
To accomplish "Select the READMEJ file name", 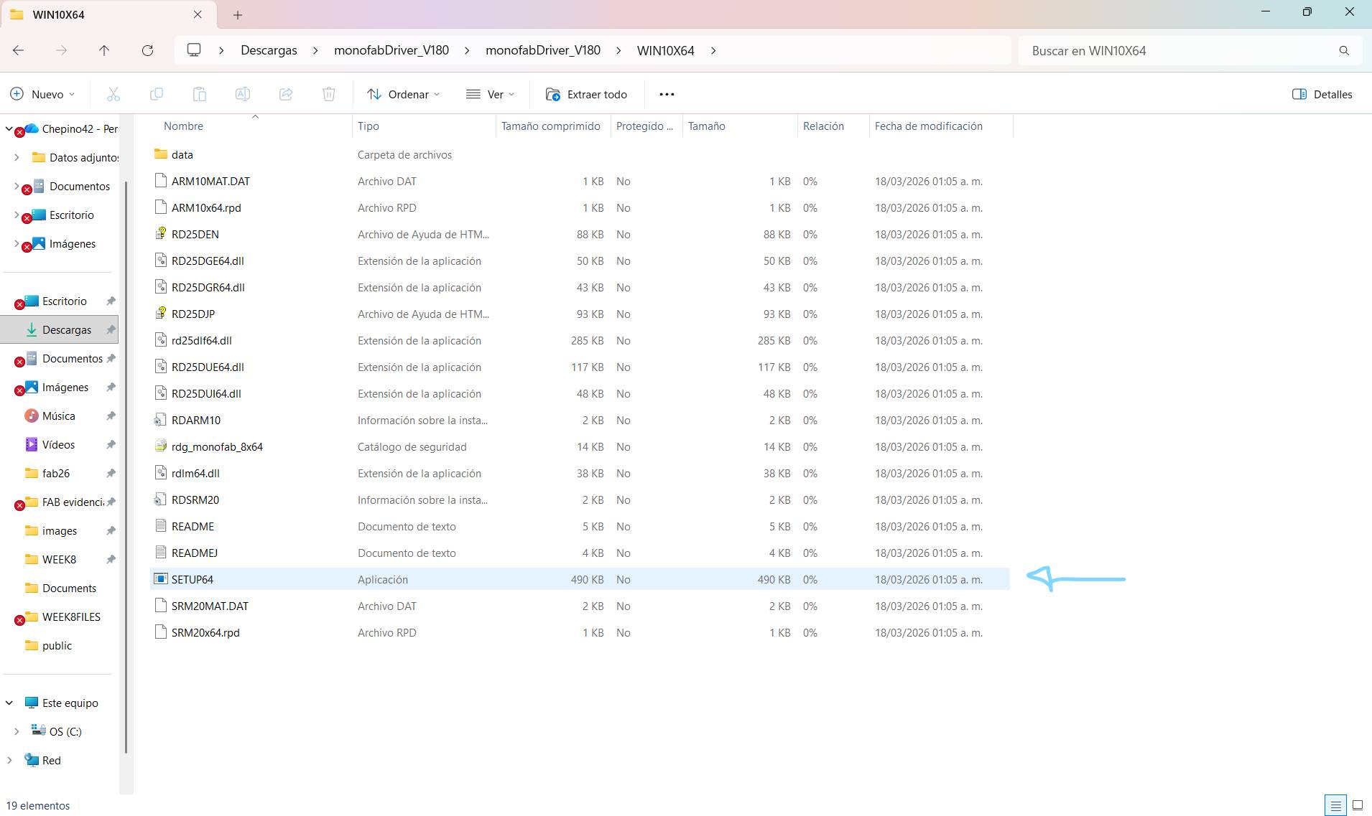I will click(x=195, y=553).
